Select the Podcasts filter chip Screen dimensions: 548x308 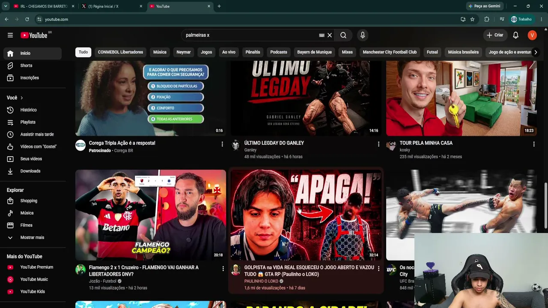[279, 52]
